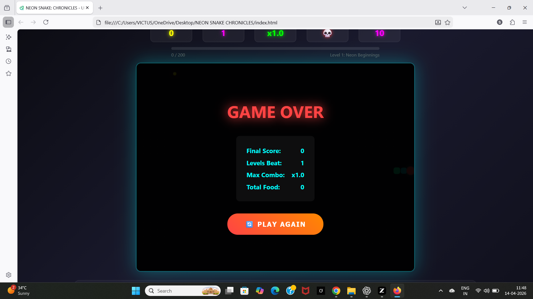Show hidden system tray icons

click(441, 291)
